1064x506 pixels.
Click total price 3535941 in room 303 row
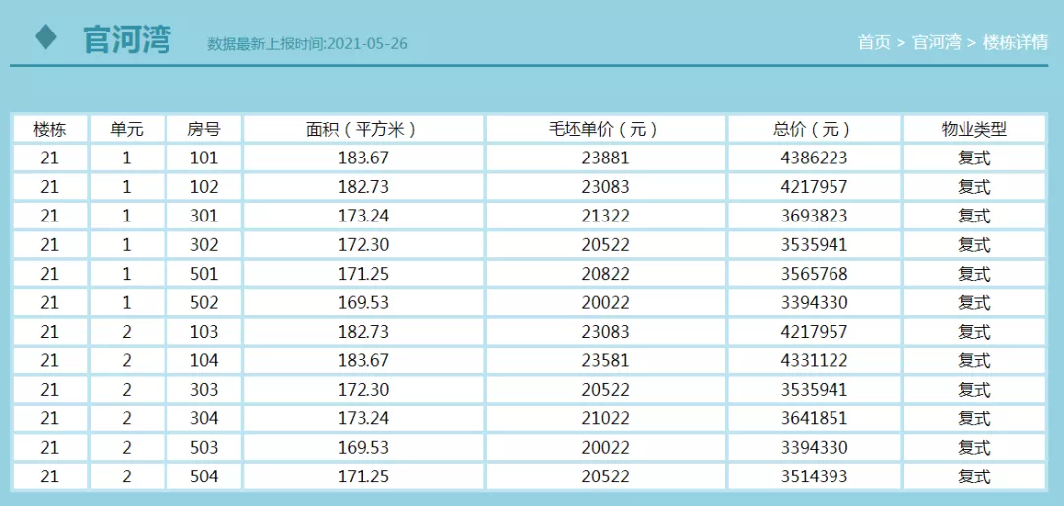coord(815,390)
